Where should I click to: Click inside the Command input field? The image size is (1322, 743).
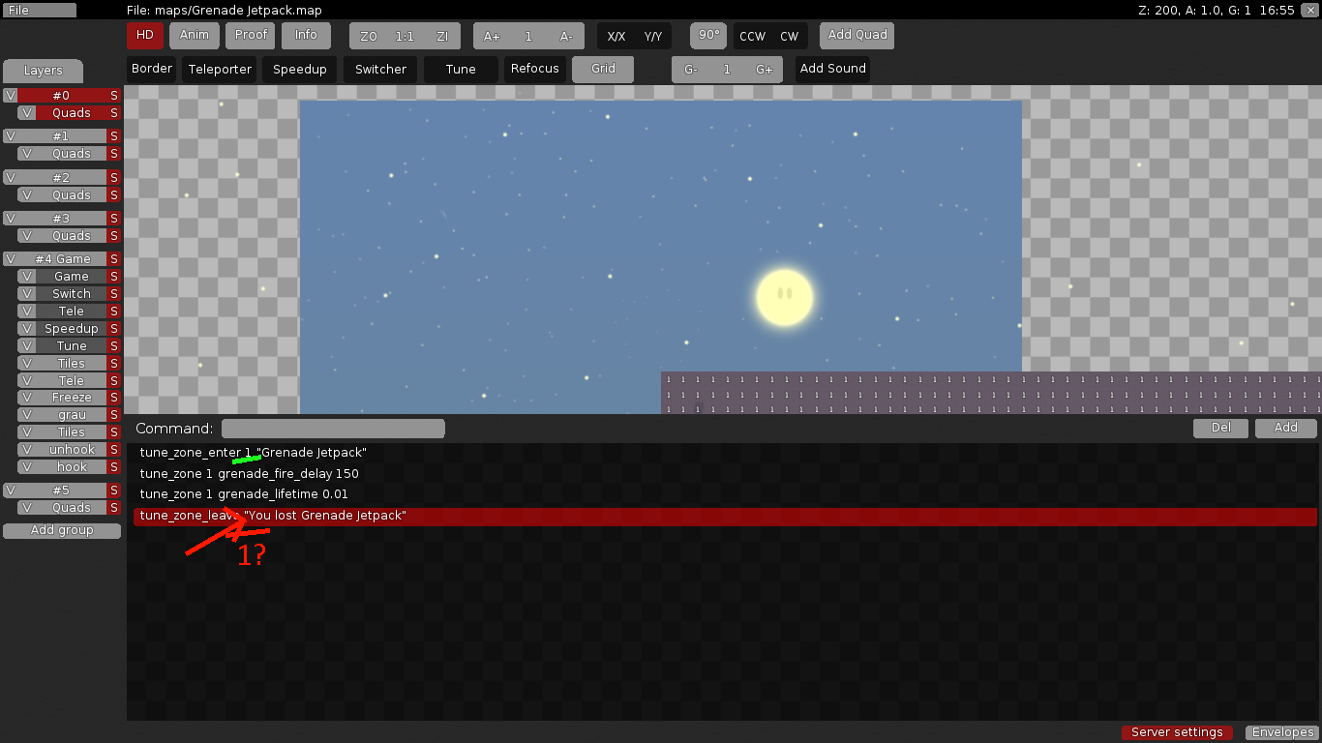(x=333, y=428)
